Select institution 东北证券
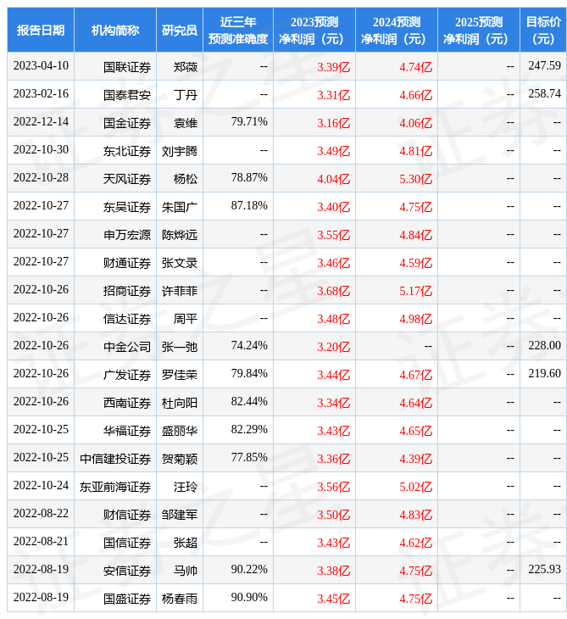Screen dimensions: 567x619 (127, 151)
